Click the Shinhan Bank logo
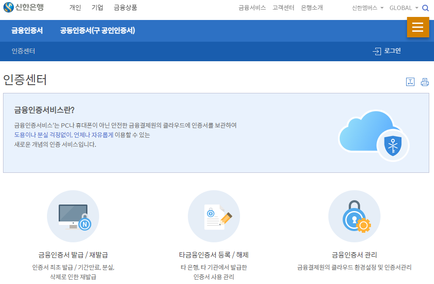This screenshot has width=434, height=284. pyautogui.click(x=23, y=7)
